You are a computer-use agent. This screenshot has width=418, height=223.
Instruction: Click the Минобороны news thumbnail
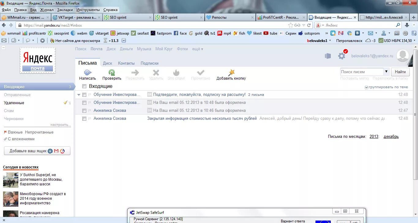click(x=11, y=199)
